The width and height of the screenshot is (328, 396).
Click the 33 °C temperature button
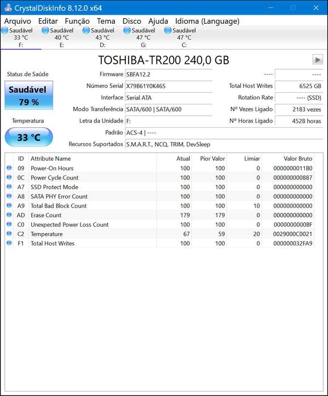(x=29, y=137)
